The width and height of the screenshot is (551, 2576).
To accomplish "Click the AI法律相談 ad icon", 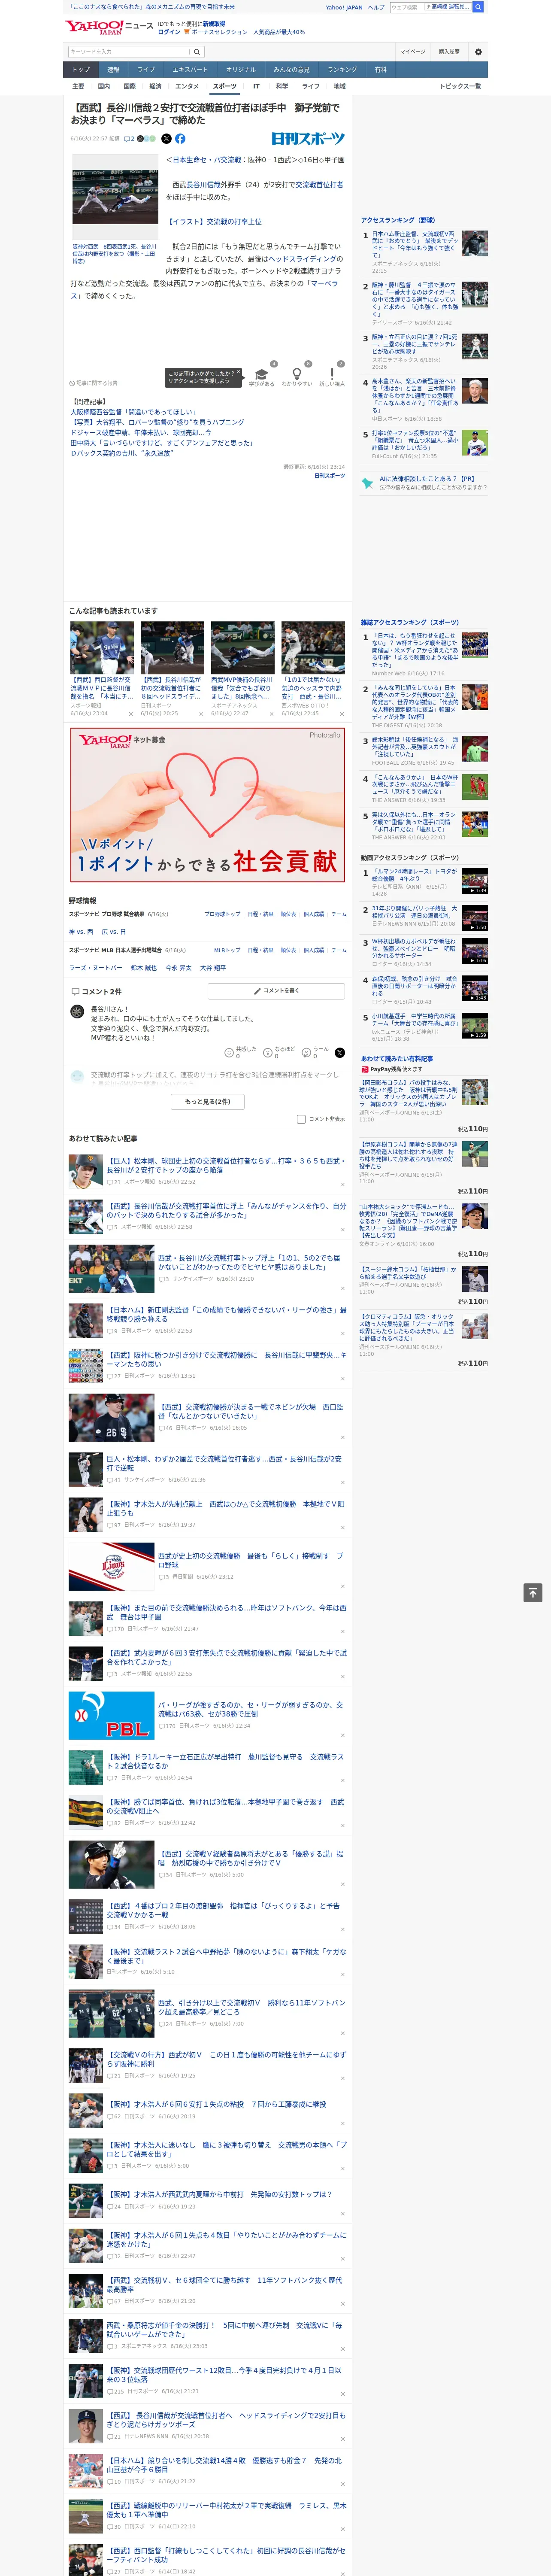I will click(367, 483).
